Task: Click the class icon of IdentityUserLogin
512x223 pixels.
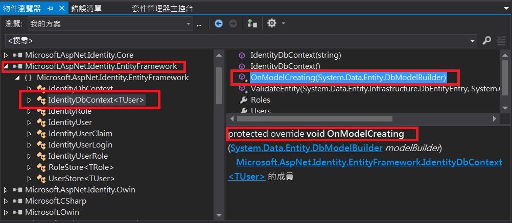Action: coord(41,145)
